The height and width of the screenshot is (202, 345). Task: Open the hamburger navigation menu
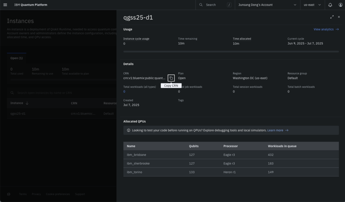tap(5, 5)
